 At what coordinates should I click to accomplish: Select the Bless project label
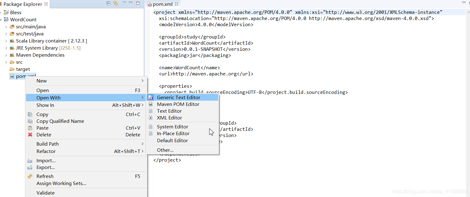click(16, 13)
